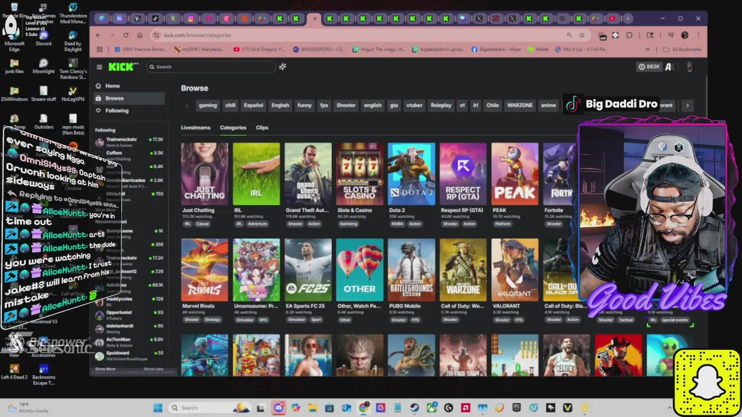Open the Opportunist channel in the sidebar
Viewport: 742px width, 417px height.
point(129,314)
